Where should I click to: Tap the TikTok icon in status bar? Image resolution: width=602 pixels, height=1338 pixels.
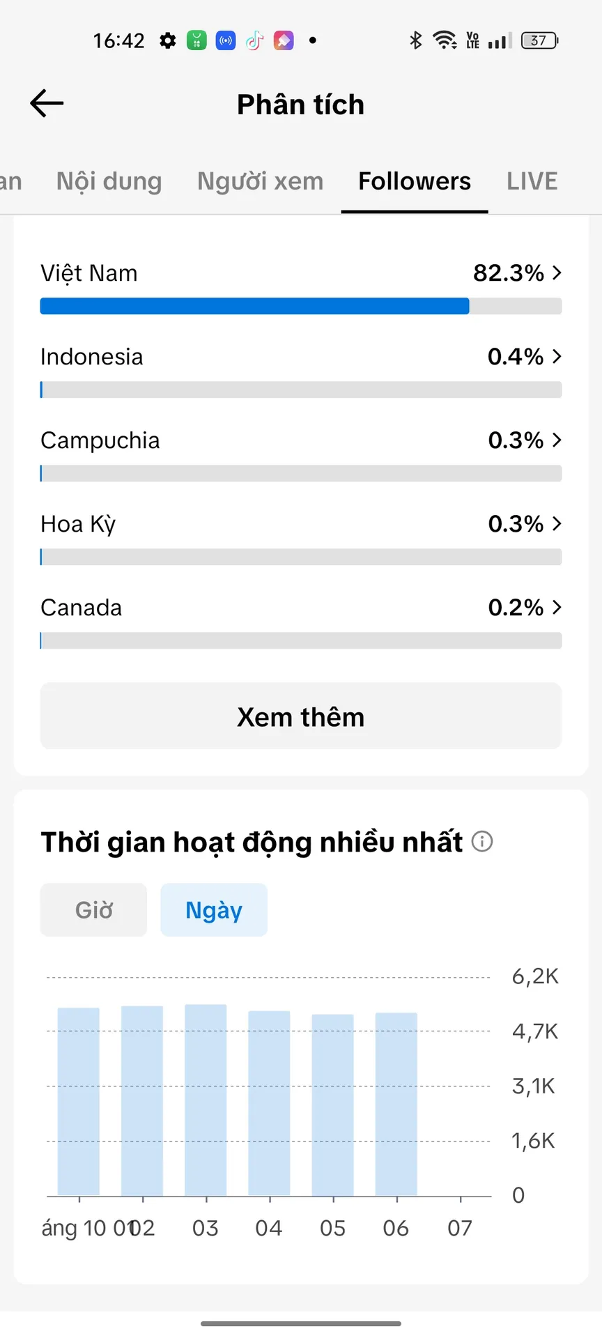point(255,40)
